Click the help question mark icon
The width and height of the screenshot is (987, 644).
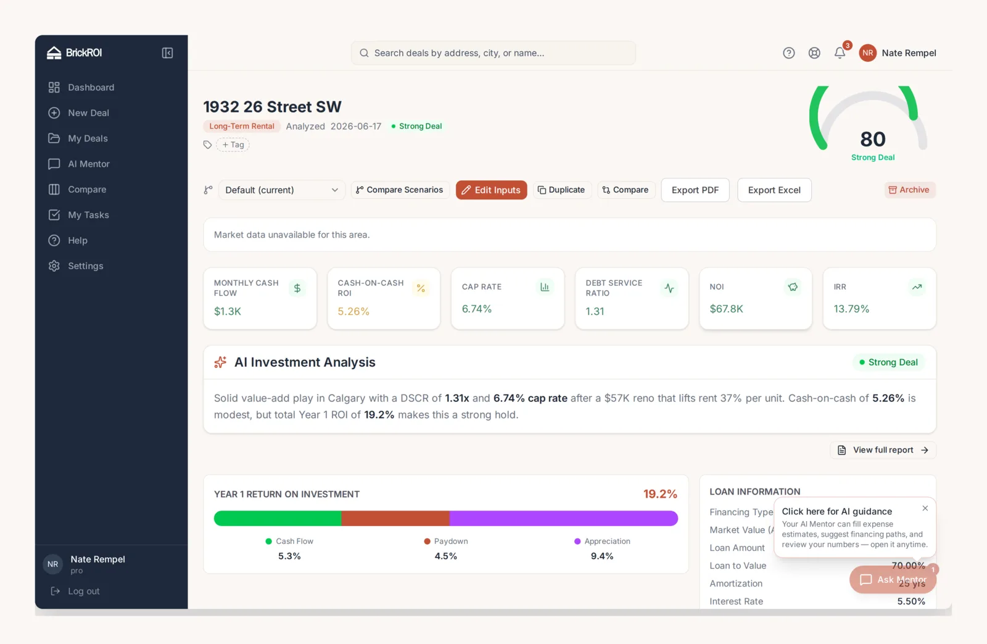point(789,53)
